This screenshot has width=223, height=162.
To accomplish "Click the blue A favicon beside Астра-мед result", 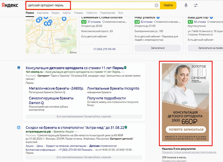I will point(19,127).
